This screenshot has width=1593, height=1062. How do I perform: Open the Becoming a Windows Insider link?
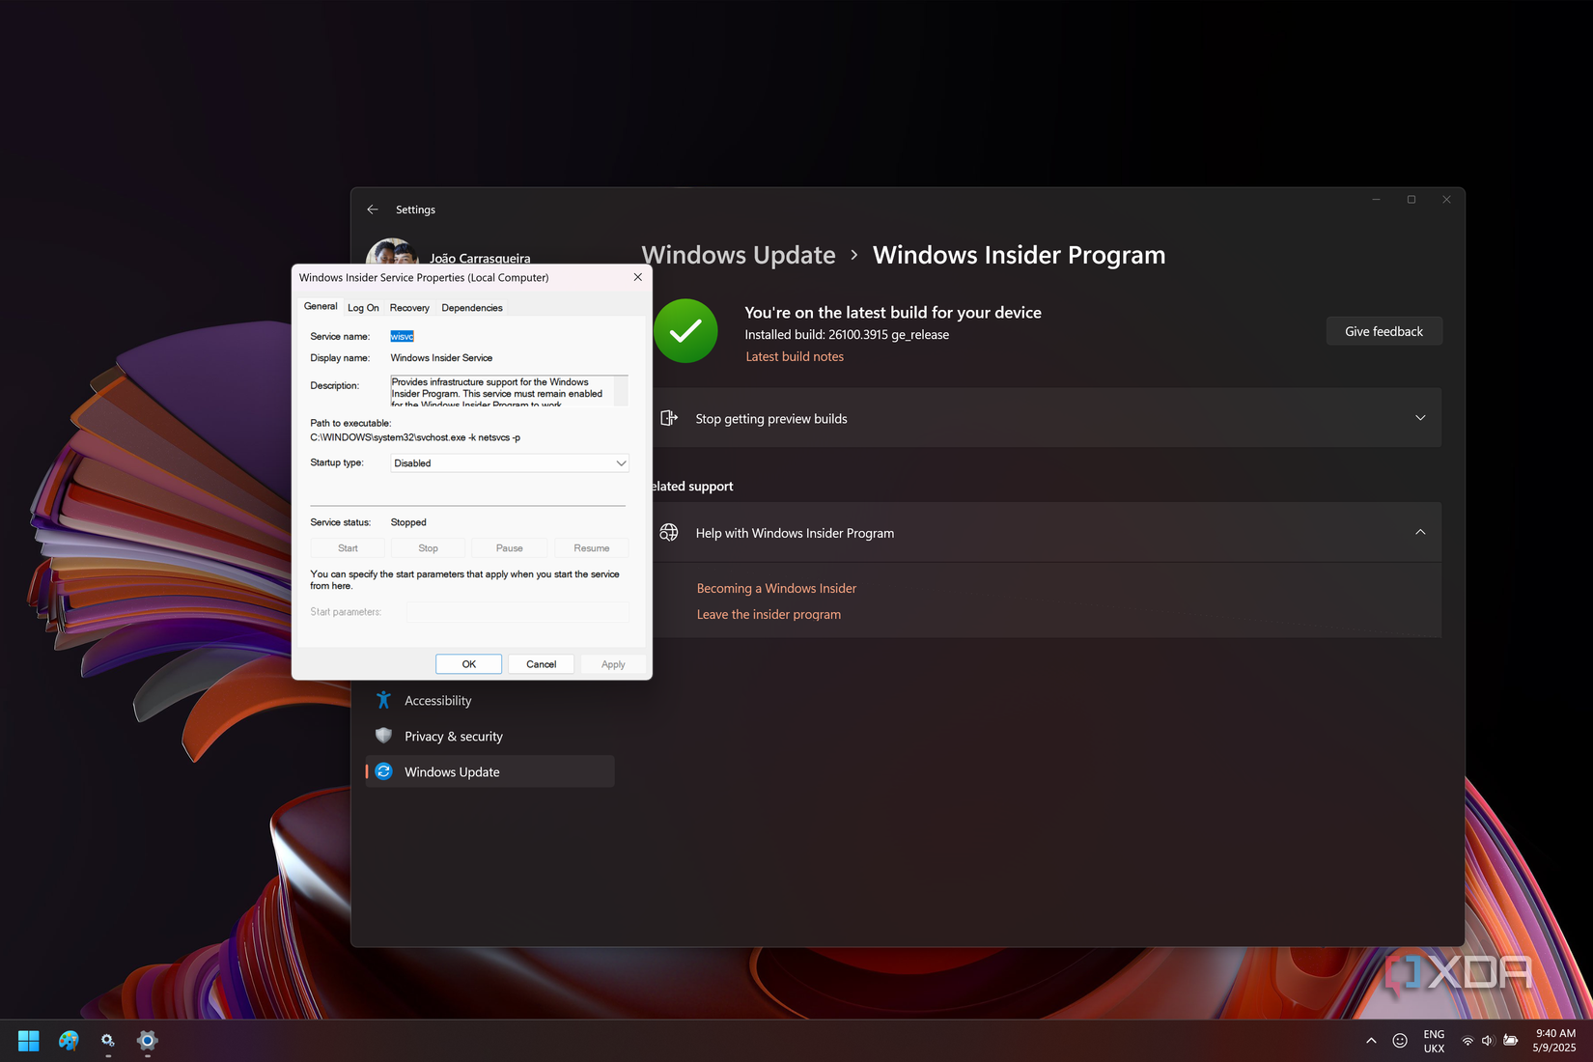[x=776, y=588]
